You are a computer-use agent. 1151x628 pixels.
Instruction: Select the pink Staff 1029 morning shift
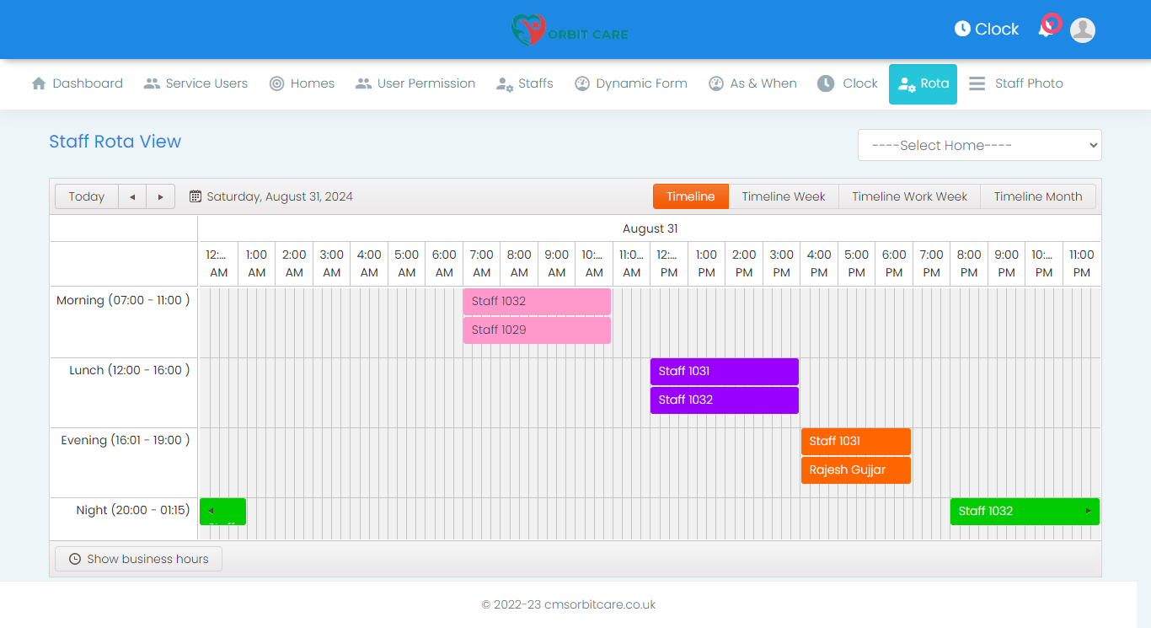537,330
